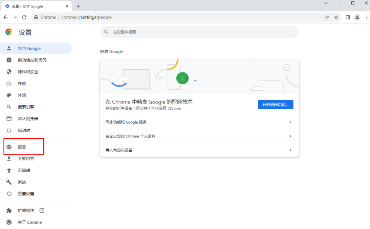Click the 开启同步功能 button
This screenshot has height=229, width=370.
276,105
